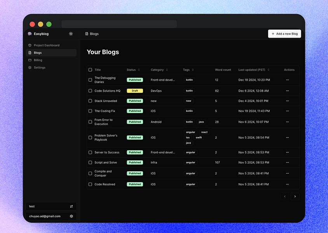328x233 pixels.
Task: Sort table by Tags column
Action: coord(188,70)
